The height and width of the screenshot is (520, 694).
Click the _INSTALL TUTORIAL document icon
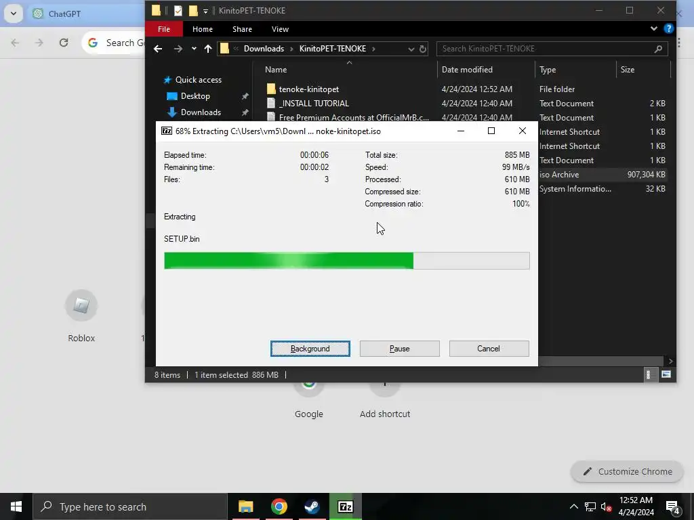271,103
